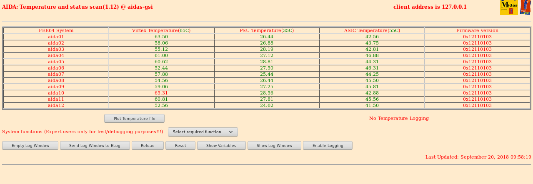Click ASIC value 46.31 for aida06
Viewport: 533px width, 184px height.
[372, 68]
